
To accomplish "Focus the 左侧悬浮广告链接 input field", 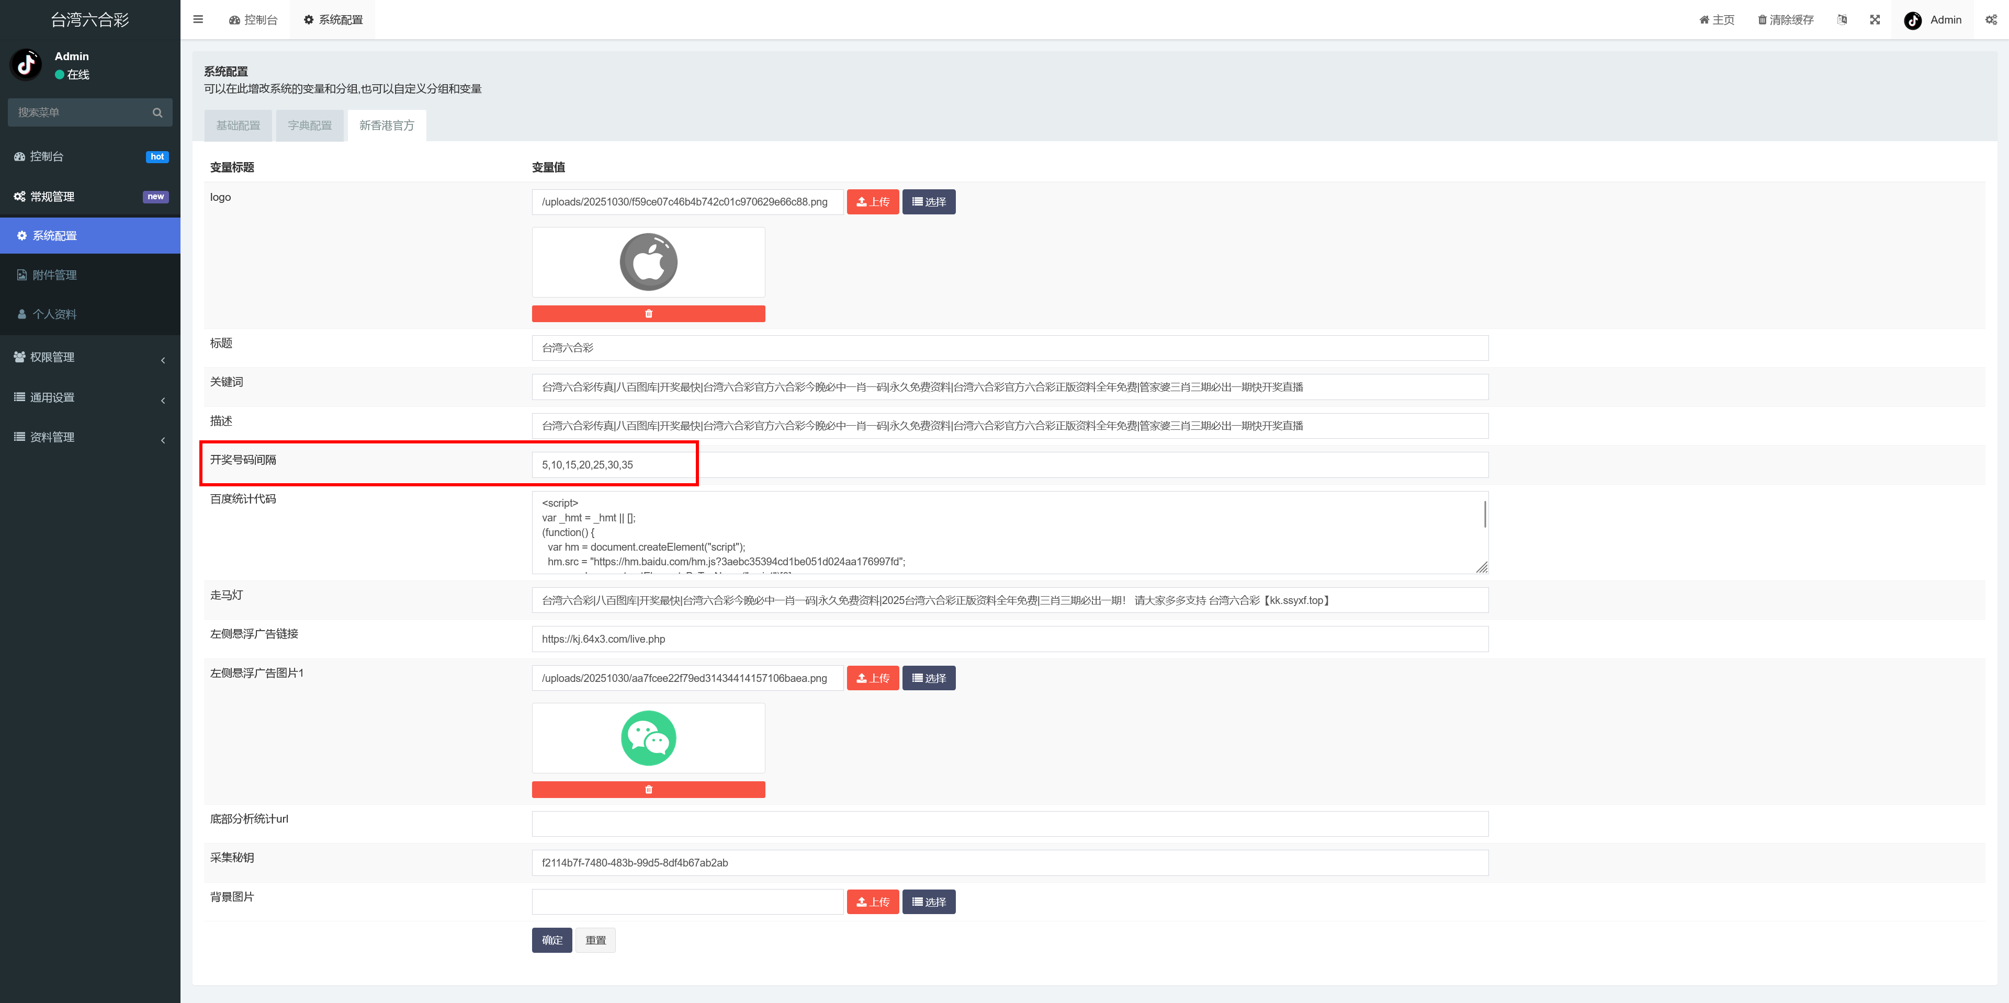I will click(1010, 639).
